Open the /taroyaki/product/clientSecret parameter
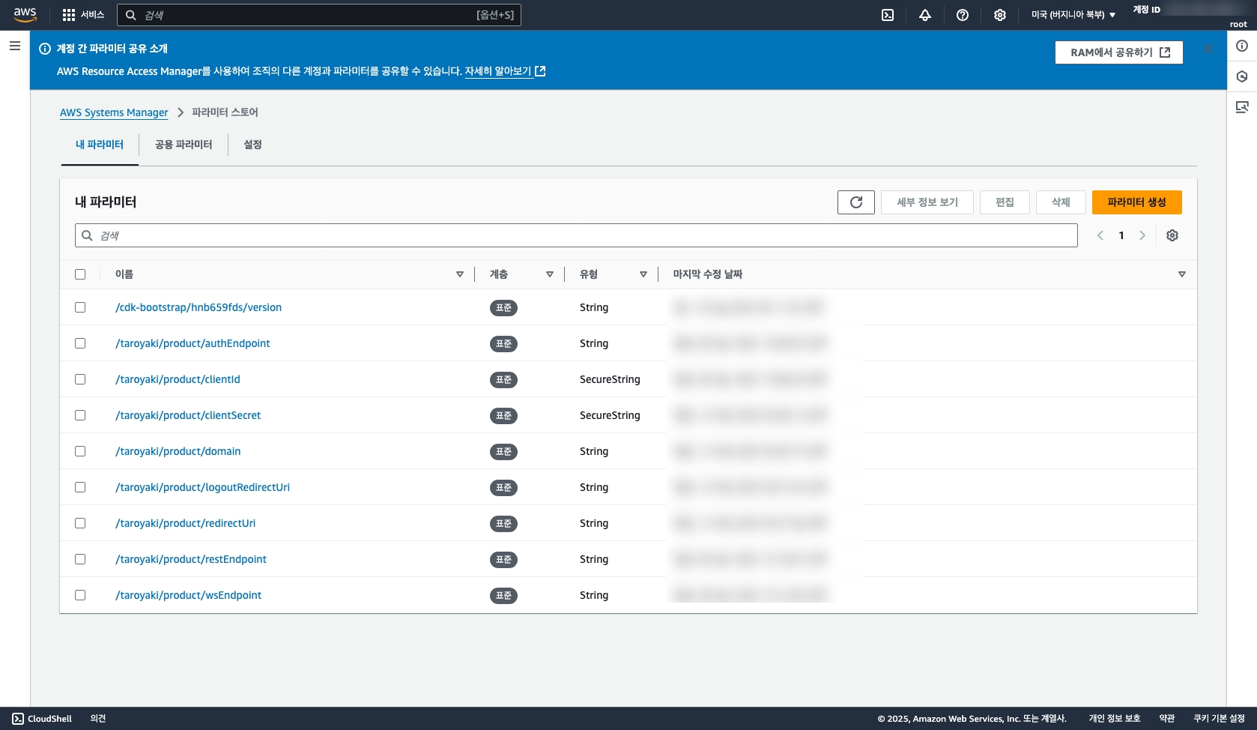 point(188,415)
